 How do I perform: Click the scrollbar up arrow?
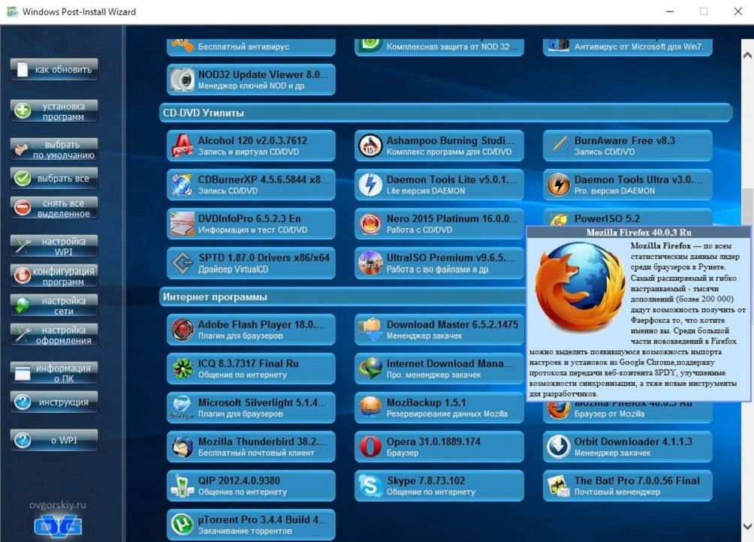point(747,54)
